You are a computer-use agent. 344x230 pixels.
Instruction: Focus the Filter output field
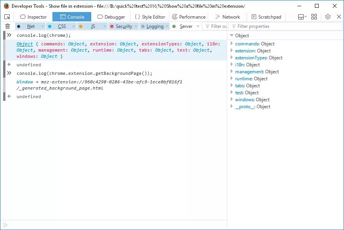click(x=215, y=26)
